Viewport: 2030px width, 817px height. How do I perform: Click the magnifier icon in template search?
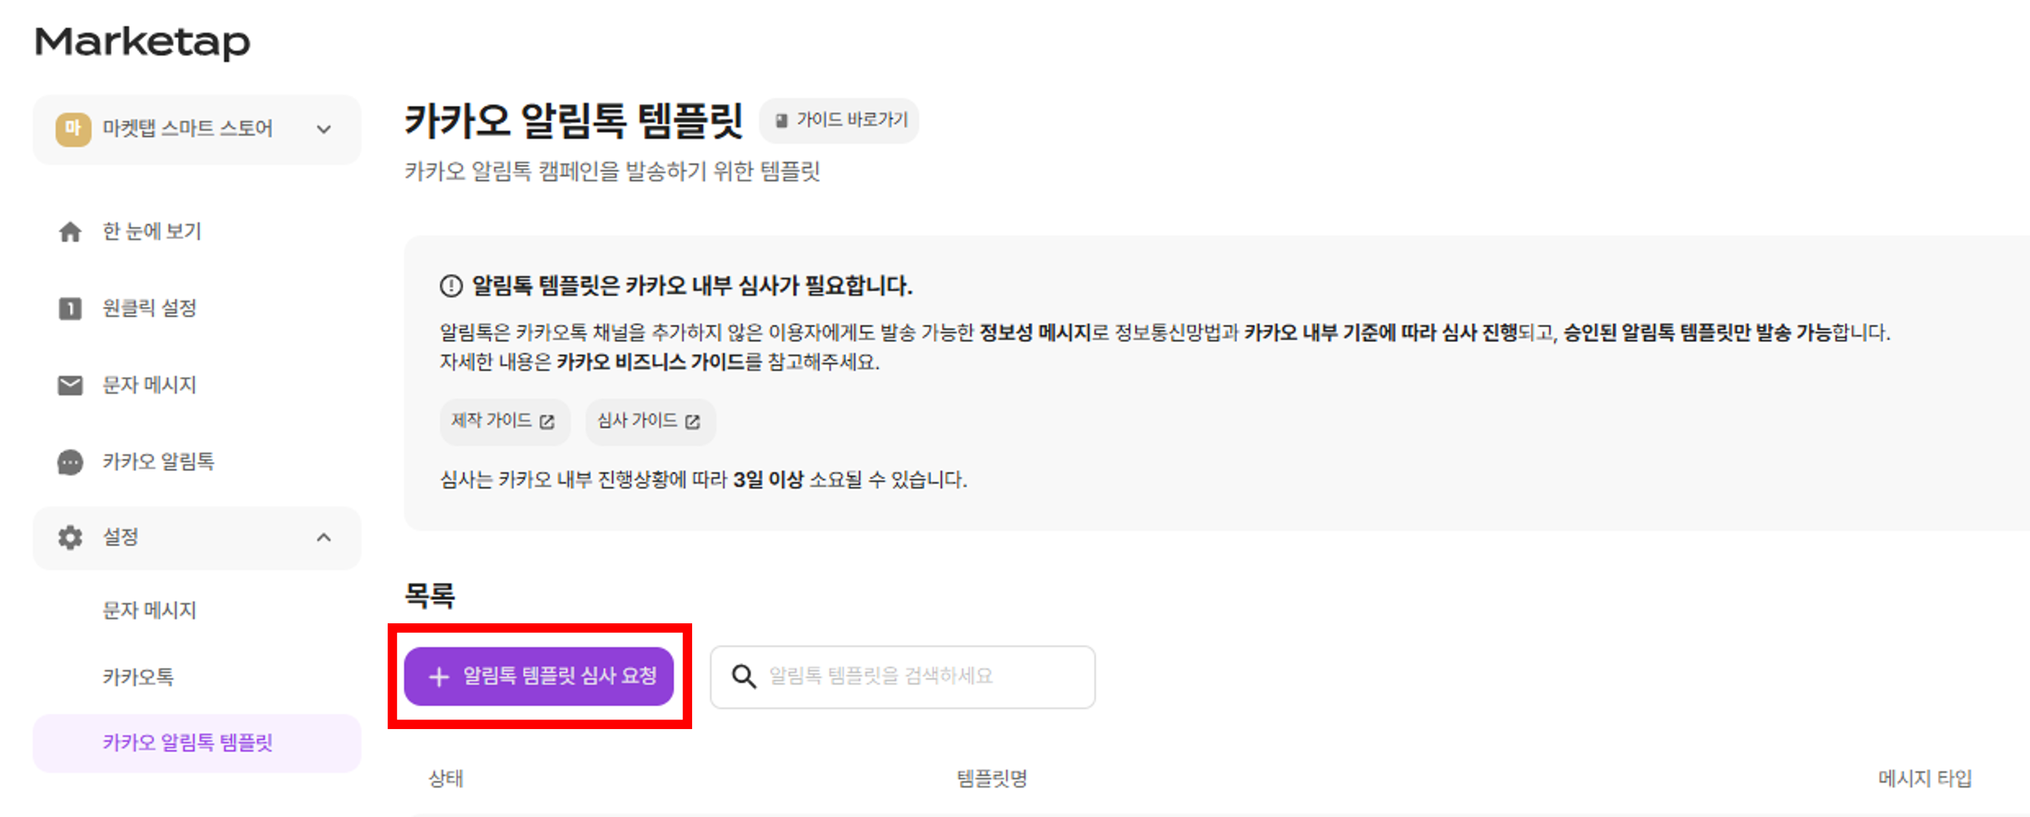(743, 676)
